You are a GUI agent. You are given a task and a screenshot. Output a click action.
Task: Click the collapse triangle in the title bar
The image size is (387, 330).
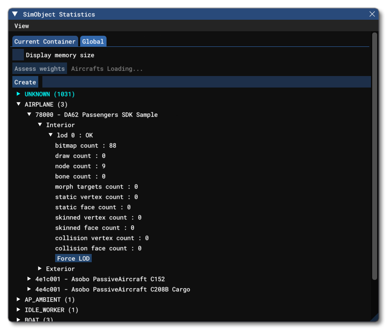point(15,14)
